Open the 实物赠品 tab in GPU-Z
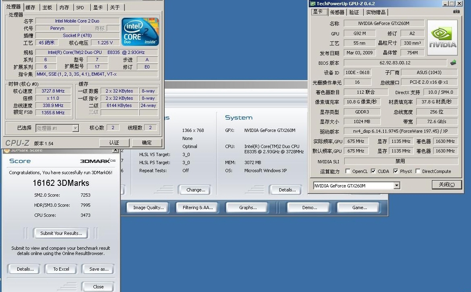 [376, 12]
